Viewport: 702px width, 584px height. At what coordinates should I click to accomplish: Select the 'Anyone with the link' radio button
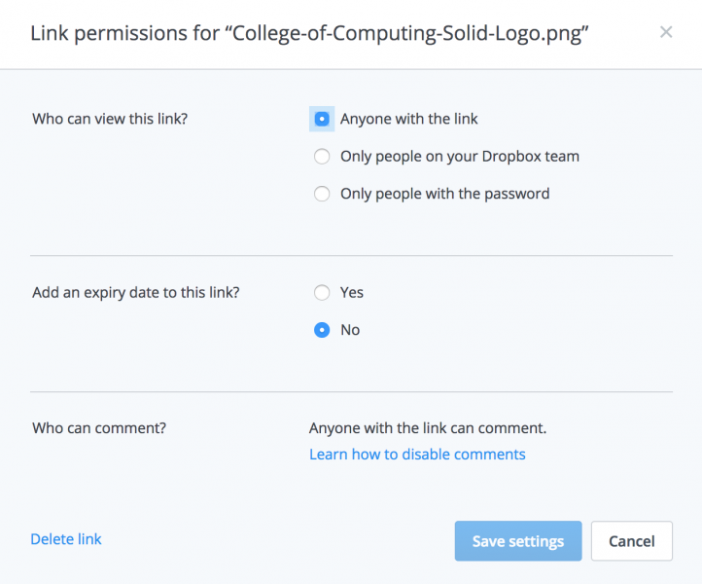(322, 119)
